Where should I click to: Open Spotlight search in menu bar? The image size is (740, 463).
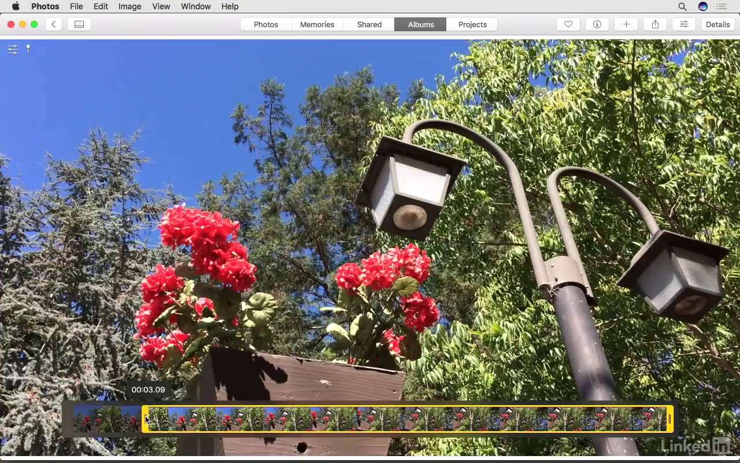[x=682, y=6]
